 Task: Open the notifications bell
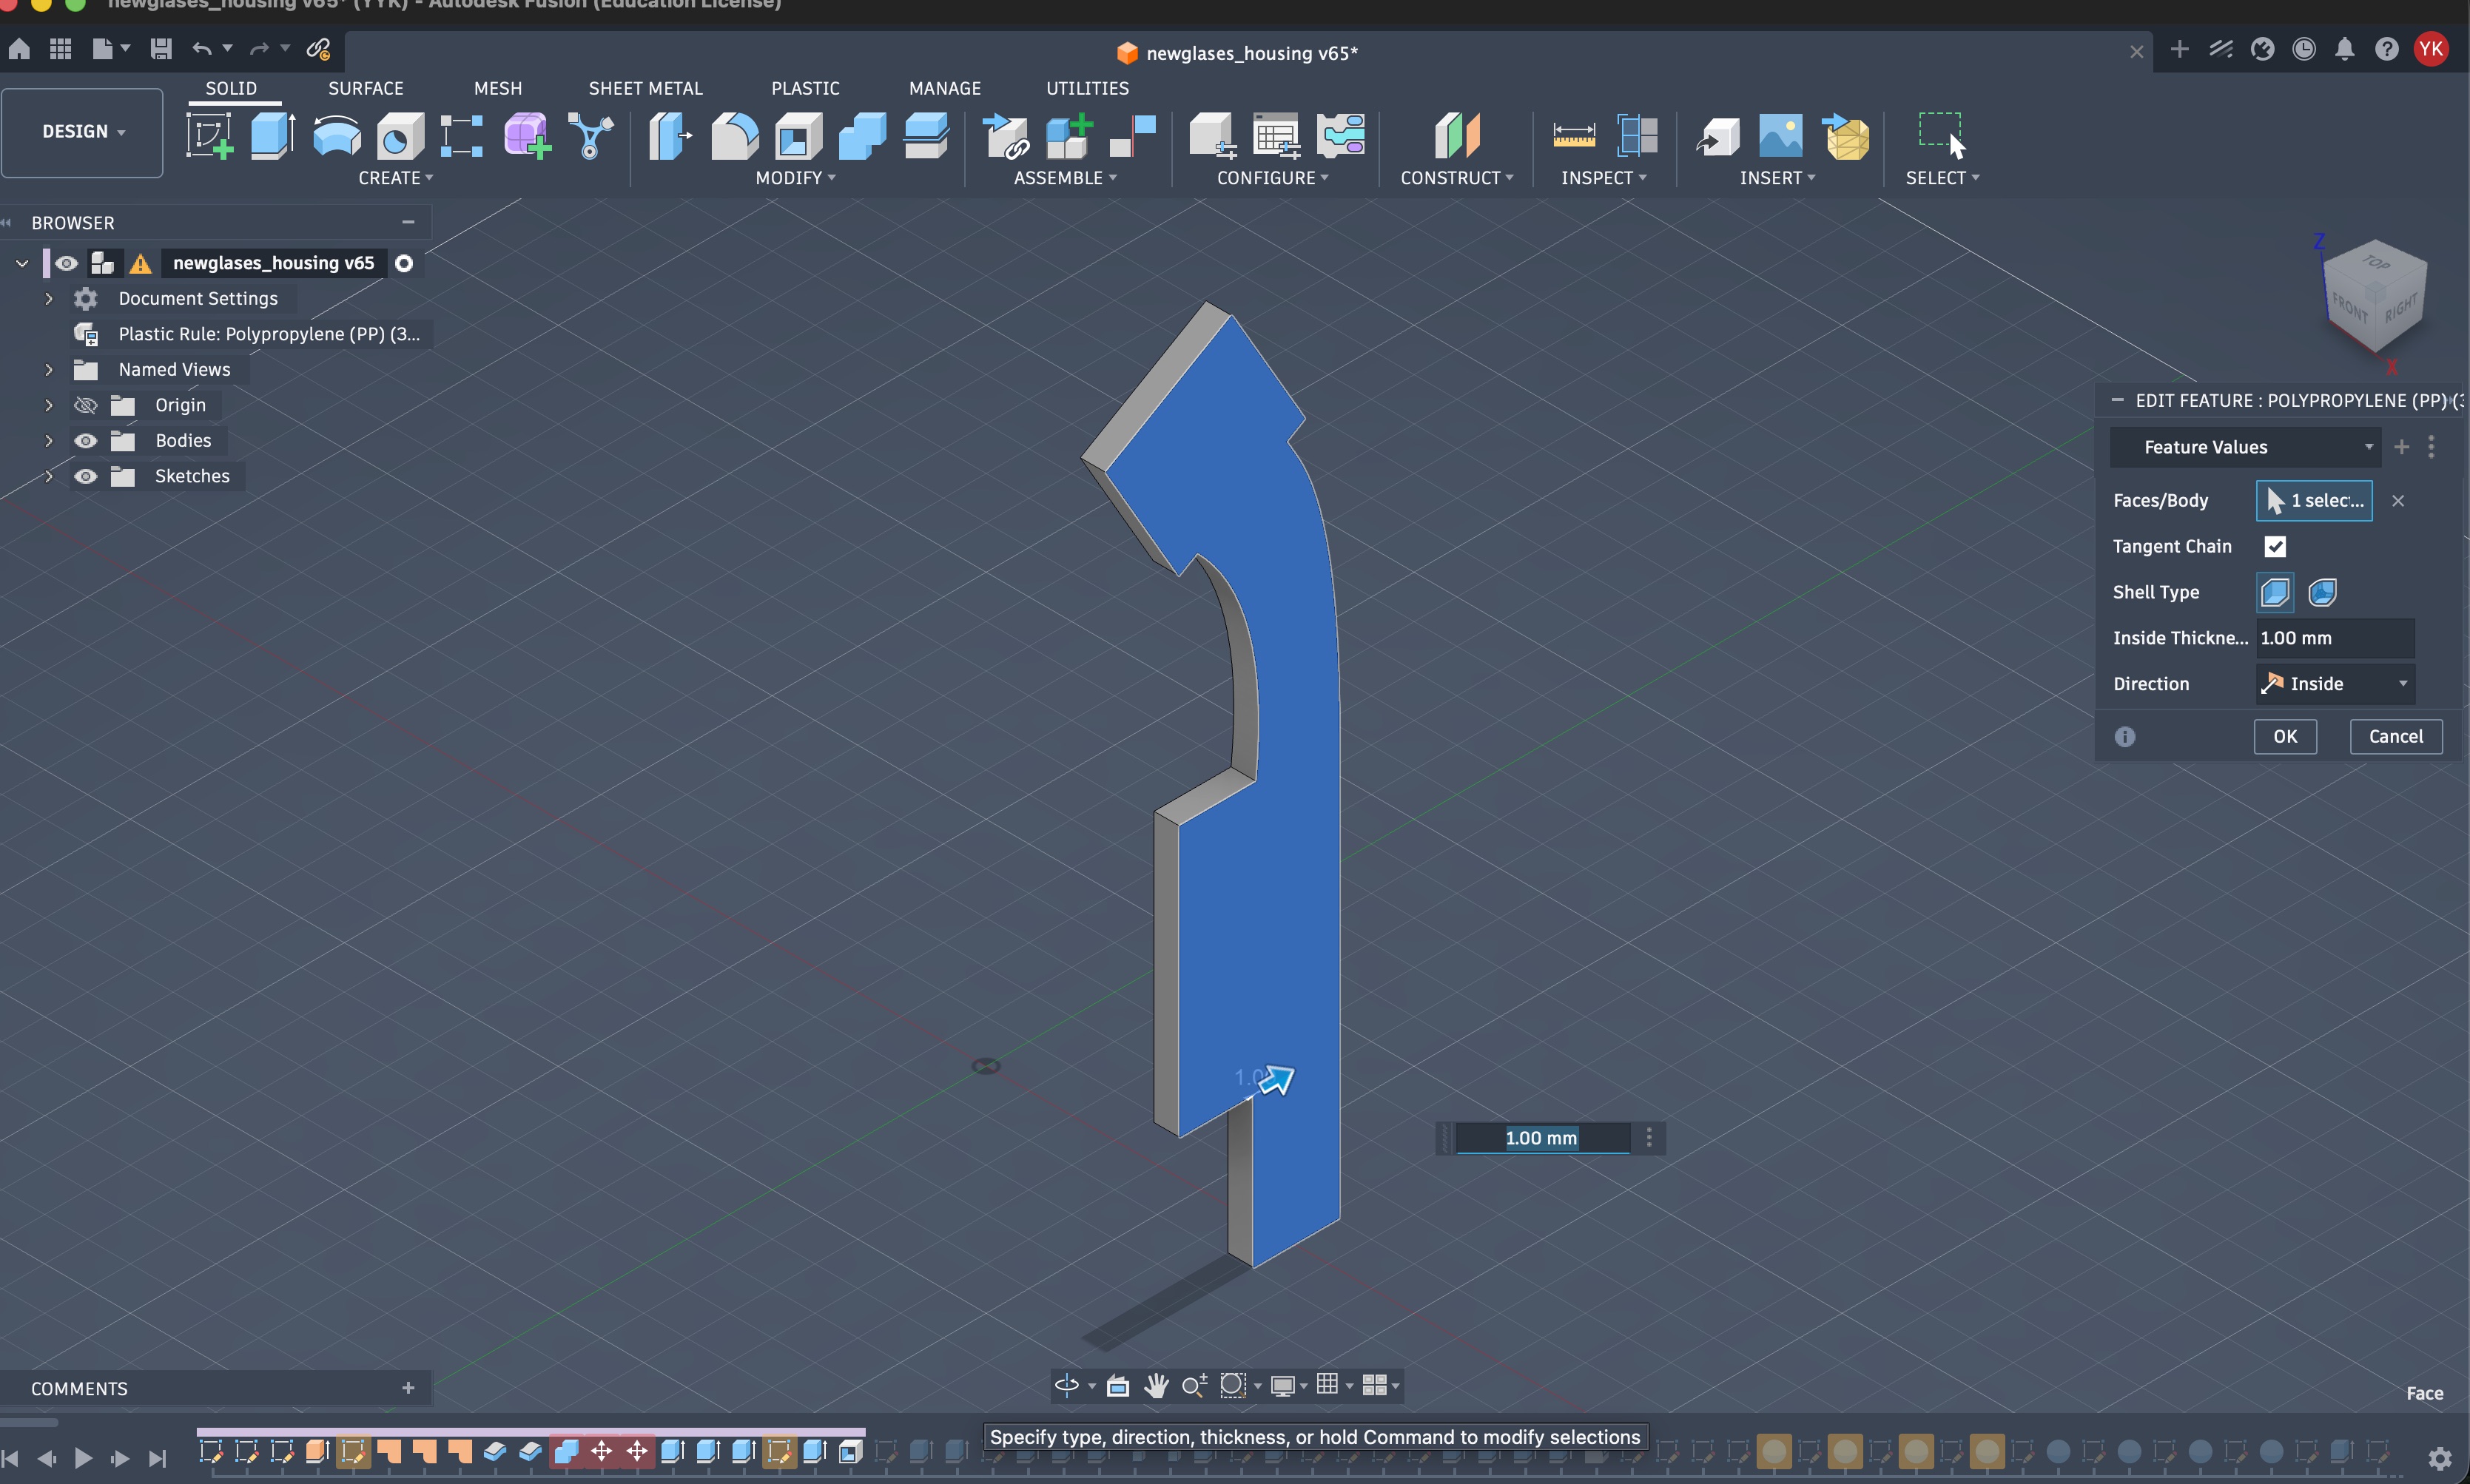[x=2344, y=49]
